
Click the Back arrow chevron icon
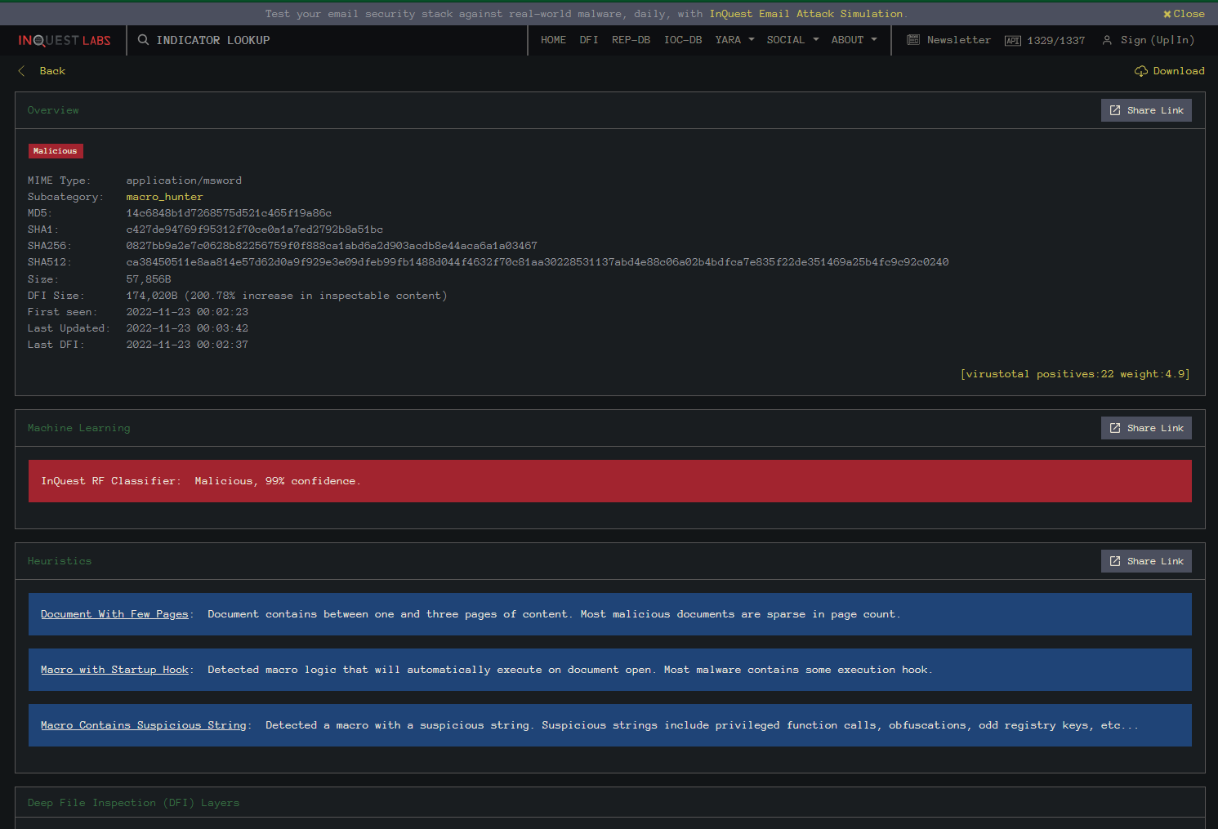(x=21, y=71)
